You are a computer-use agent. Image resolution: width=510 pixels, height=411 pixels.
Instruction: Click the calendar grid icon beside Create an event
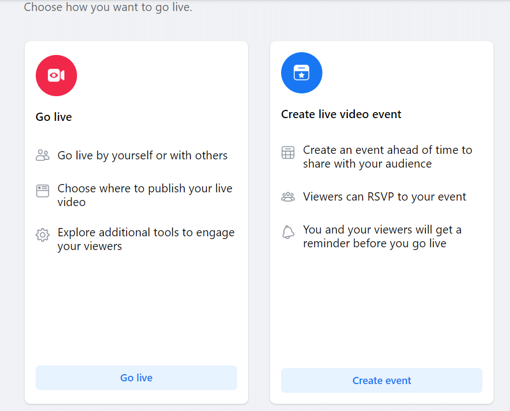pos(288,152)
